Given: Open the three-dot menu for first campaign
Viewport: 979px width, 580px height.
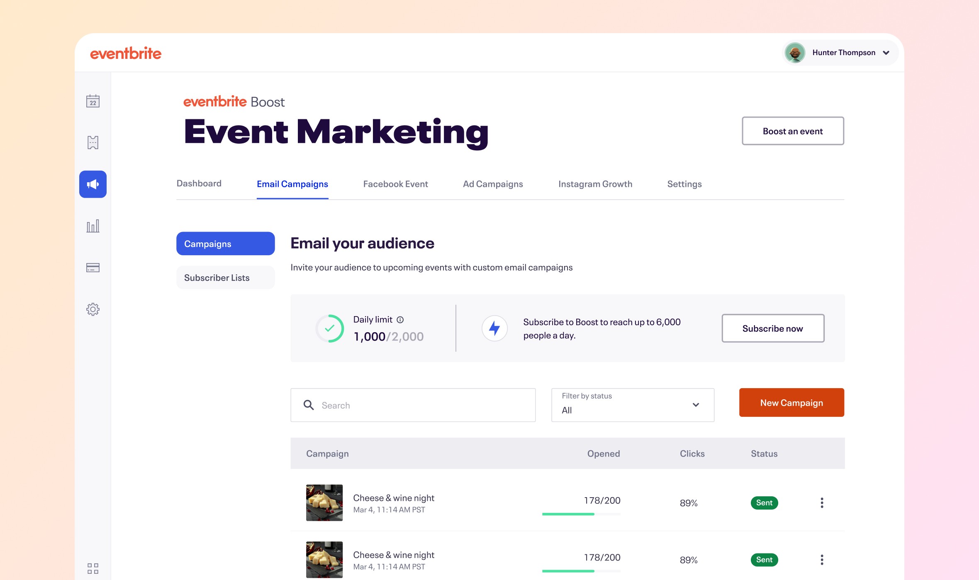Looking at the screenshot, I should pos(822,503).
